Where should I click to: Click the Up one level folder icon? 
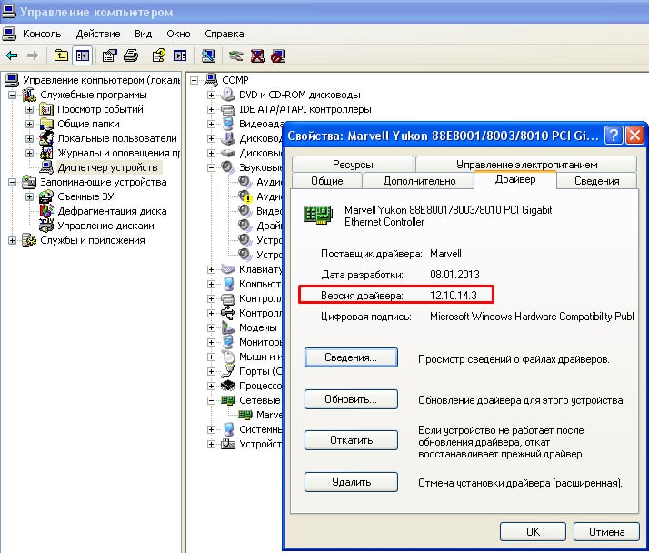pyautogui.click(x=62, y=55)
